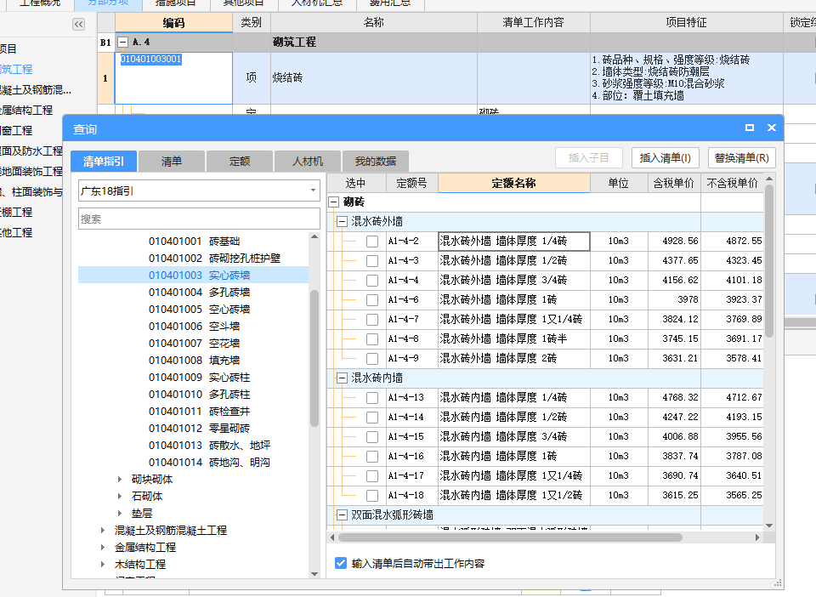Image resolution: width=816 pixels, height=597 pixels.
Task: Click the 插入子目 button
Action: [588, 157]
